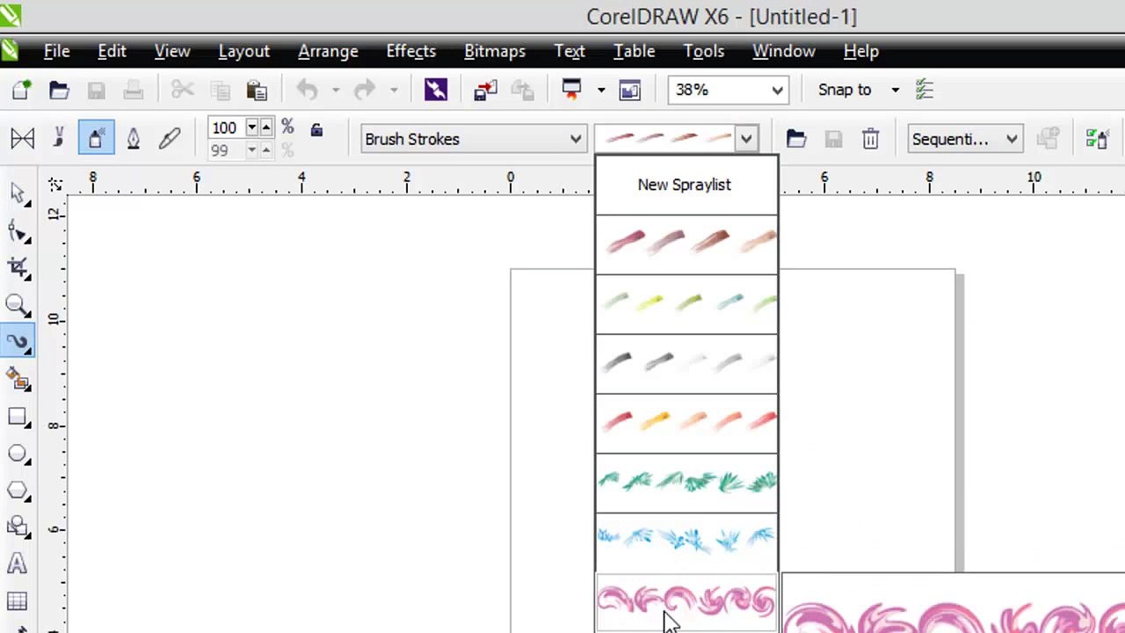
Task: Delete the spraylist with trash icon
Action: click(x=870, y=139)
